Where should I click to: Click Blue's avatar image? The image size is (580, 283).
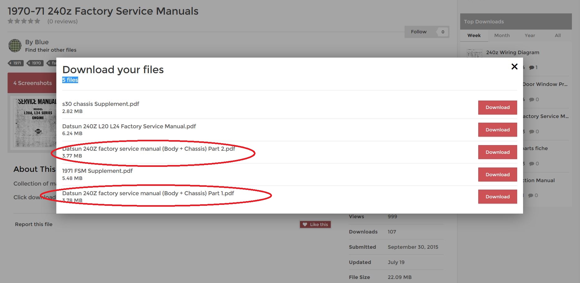point(15,46)
